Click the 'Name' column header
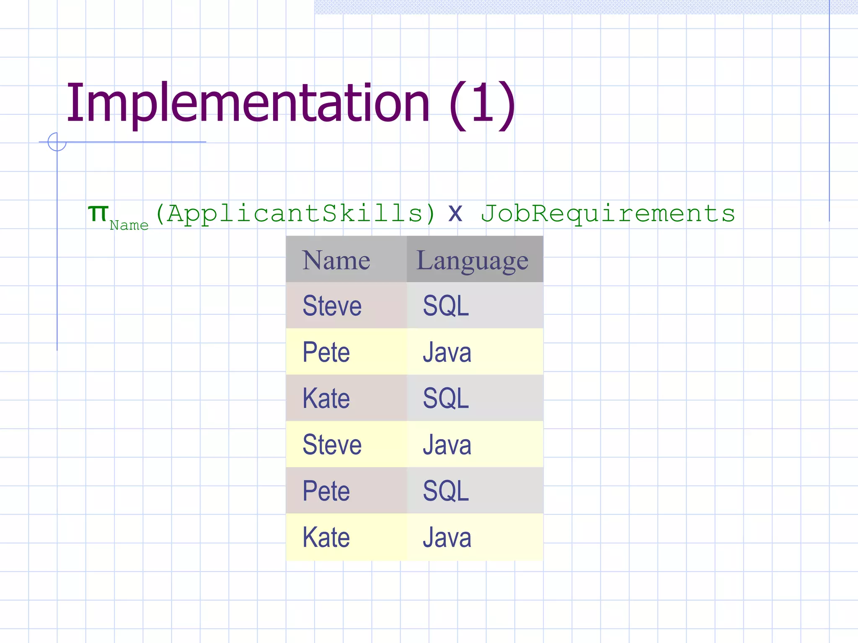 [346, 259]
